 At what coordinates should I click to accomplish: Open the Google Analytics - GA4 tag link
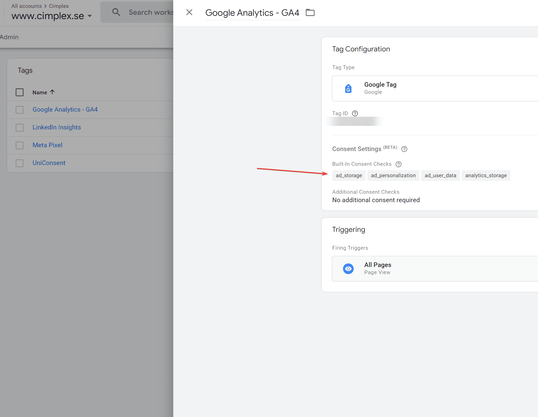tap(65, 110)
